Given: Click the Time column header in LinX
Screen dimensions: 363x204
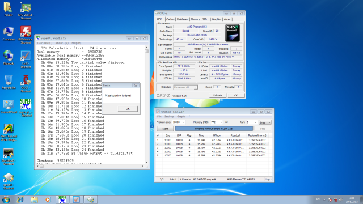Looking at the screenshot, I should click(201, 135).
